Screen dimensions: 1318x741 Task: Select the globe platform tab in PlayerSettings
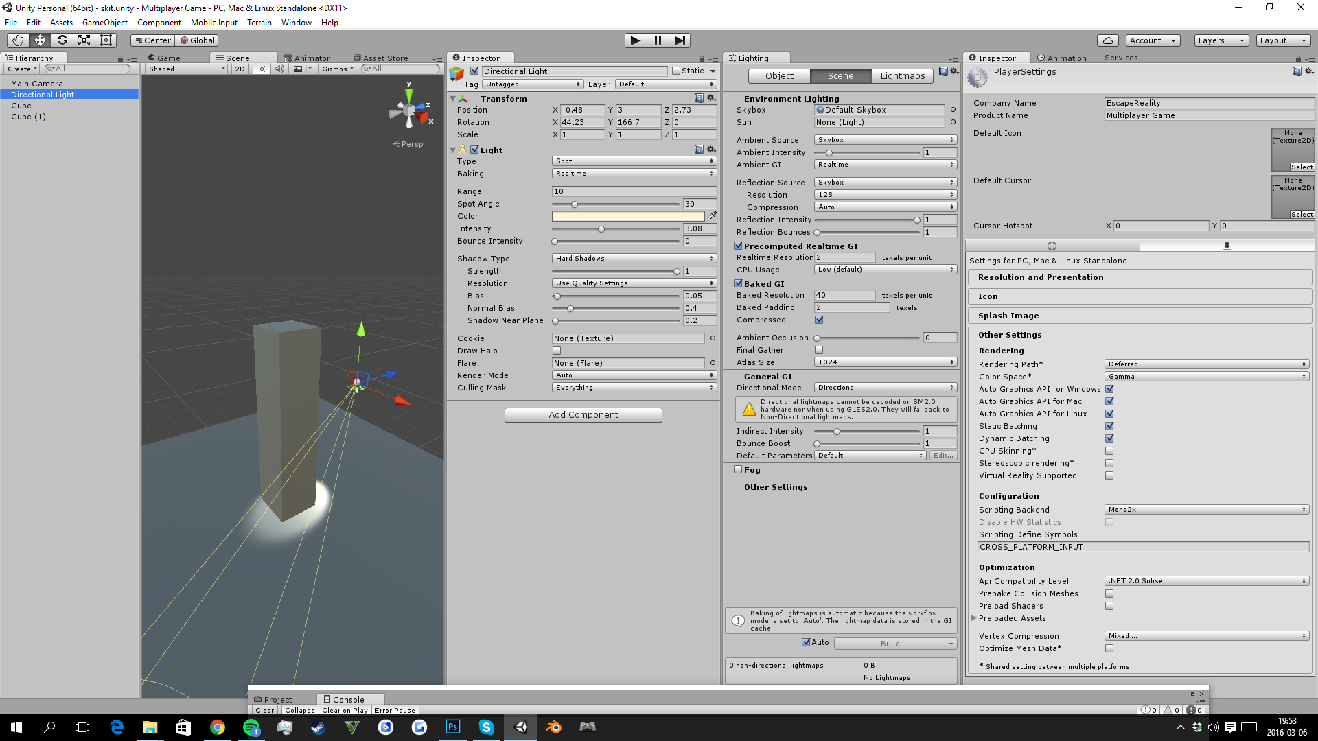click(x=1052, y=246)
